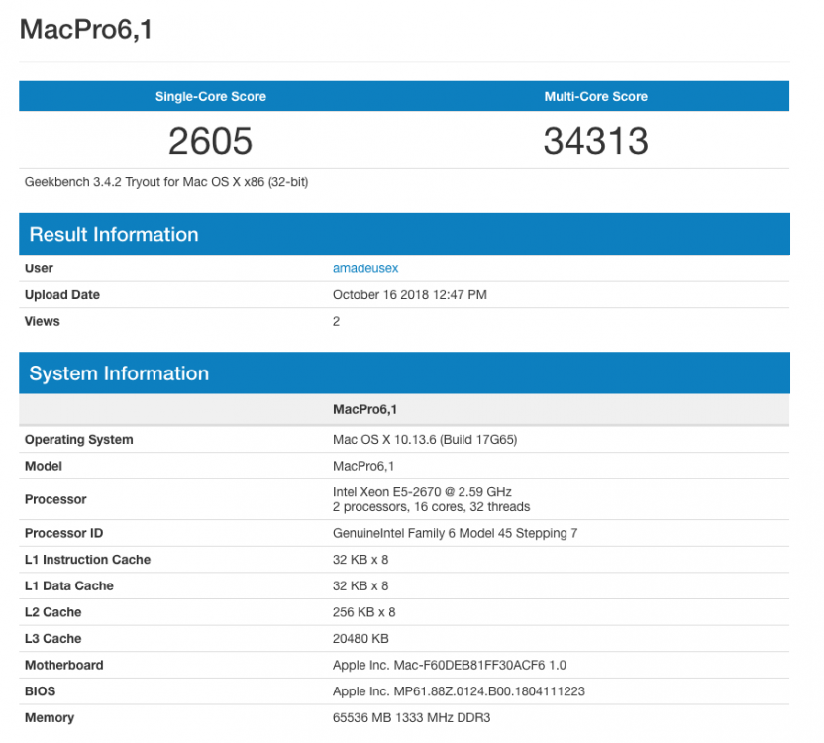Select the Memory value 65536 MB 1333 MHz DDR3
824x743 pixels.
(x=411, y=718)
